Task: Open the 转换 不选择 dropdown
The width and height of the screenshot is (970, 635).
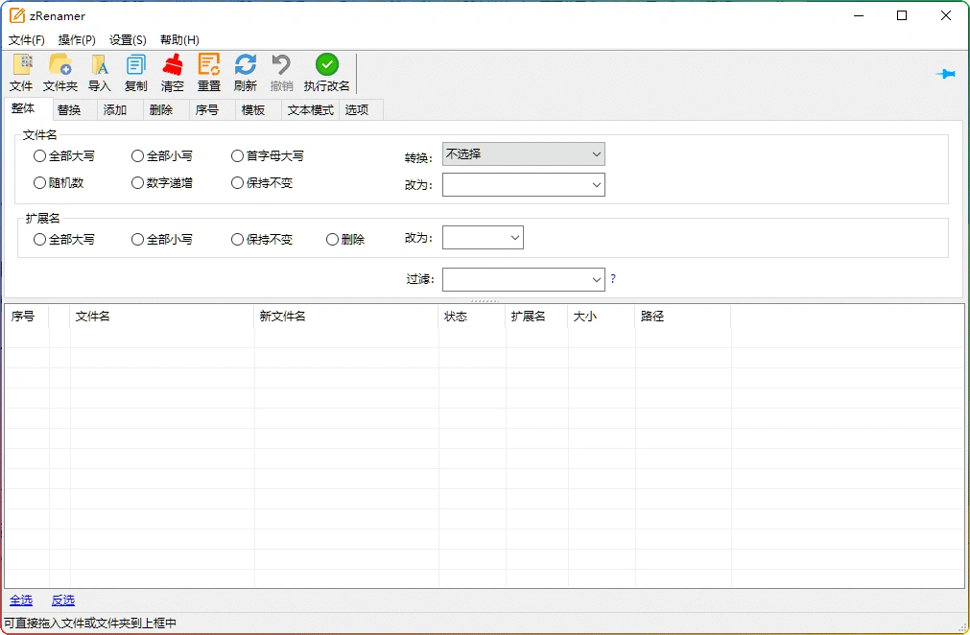Action: pos(523,153)
